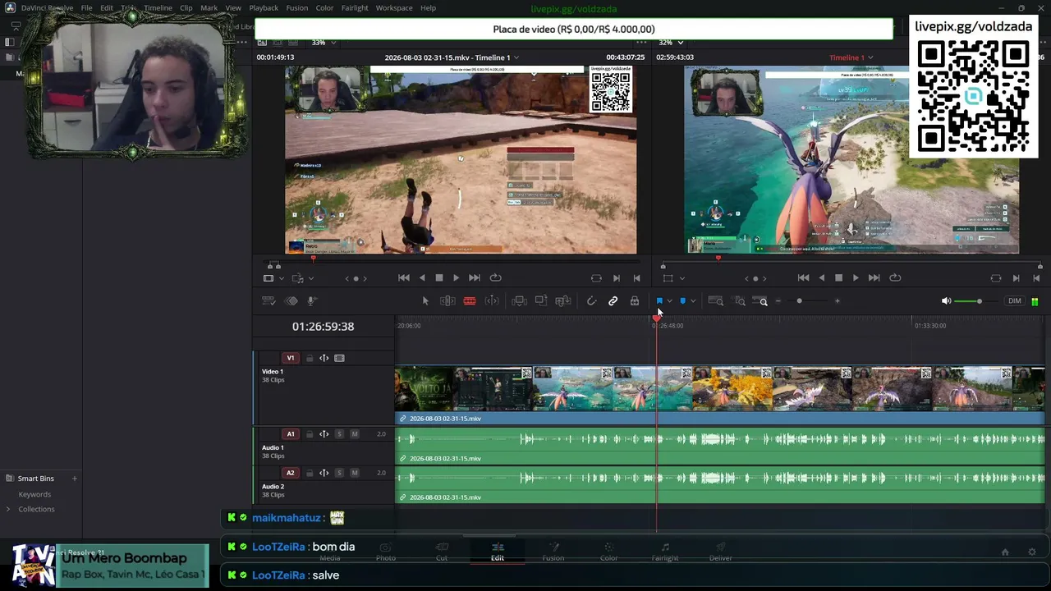Open the Playback menu

pyautogui.click(x=264, y=8)
